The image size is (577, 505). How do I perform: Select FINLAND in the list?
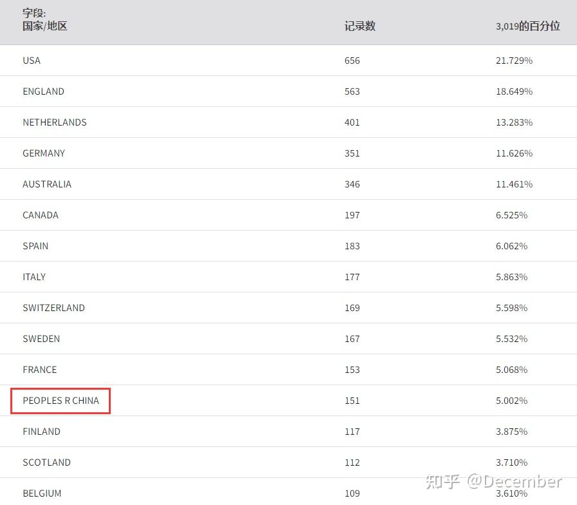click(41, 432)
